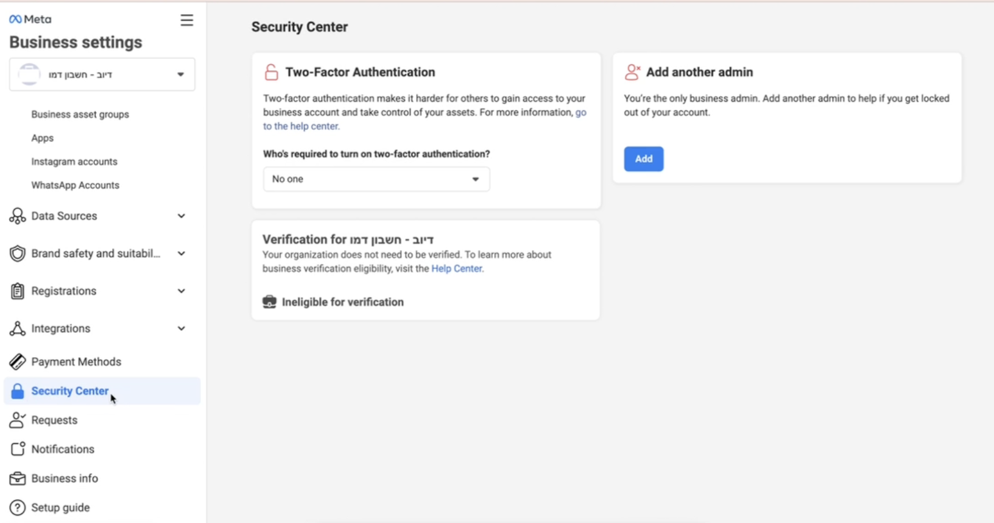Expand the Registrations section chevron

coord(181,291)
